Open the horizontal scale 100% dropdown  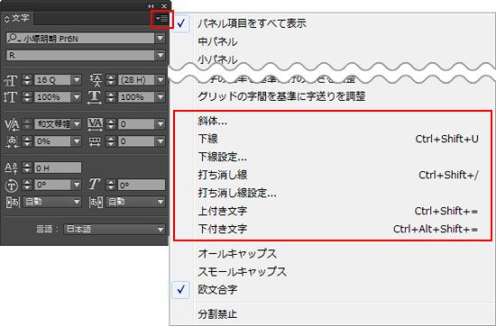(161, 97)
